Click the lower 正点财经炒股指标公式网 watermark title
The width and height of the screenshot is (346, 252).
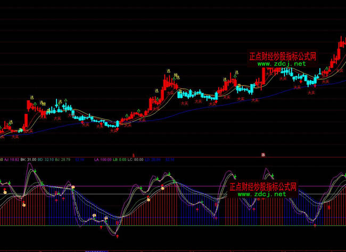click(x=262, y=187)
